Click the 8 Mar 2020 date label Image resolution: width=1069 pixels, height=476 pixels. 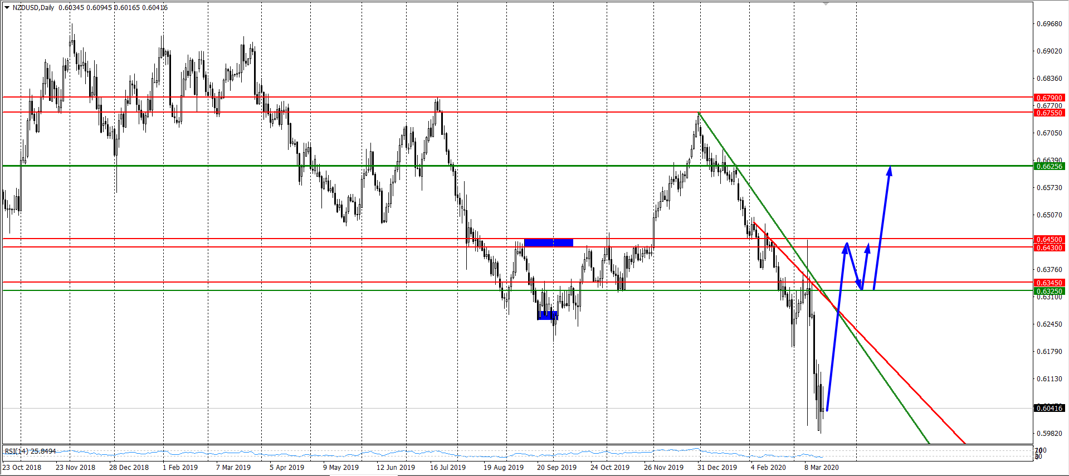tap(821, 468)
